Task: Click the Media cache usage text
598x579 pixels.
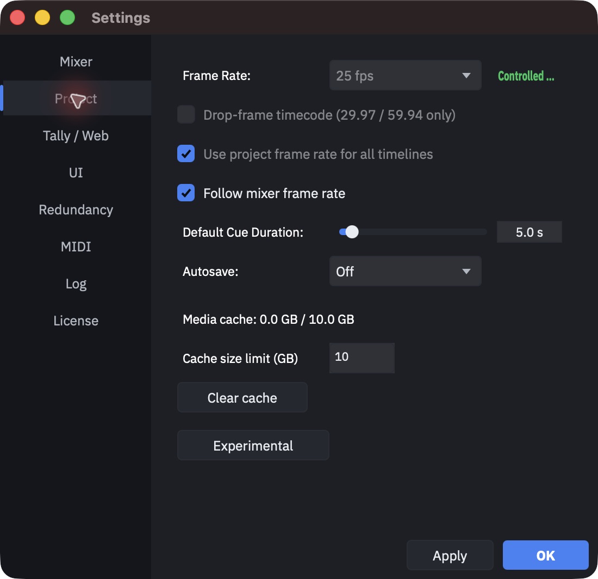Action: (269, 319)
